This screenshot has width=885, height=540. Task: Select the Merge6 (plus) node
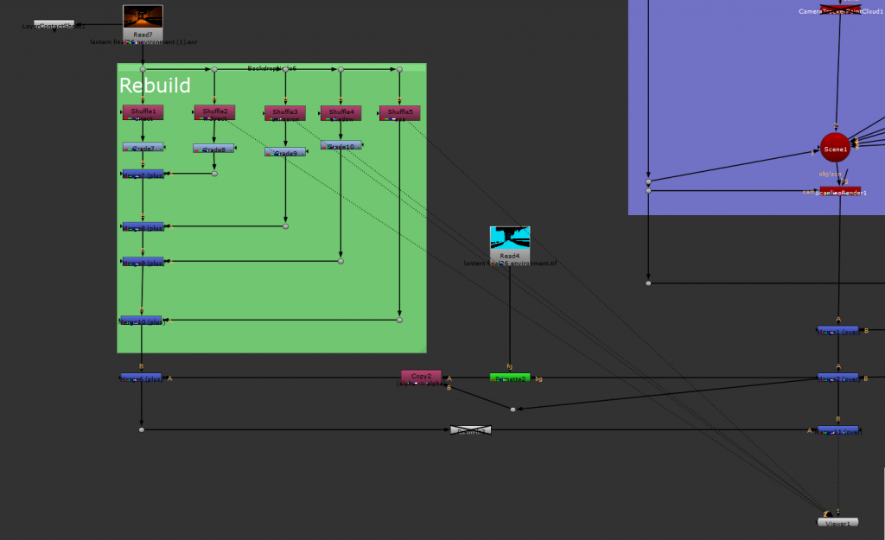[x=141, y=378]
